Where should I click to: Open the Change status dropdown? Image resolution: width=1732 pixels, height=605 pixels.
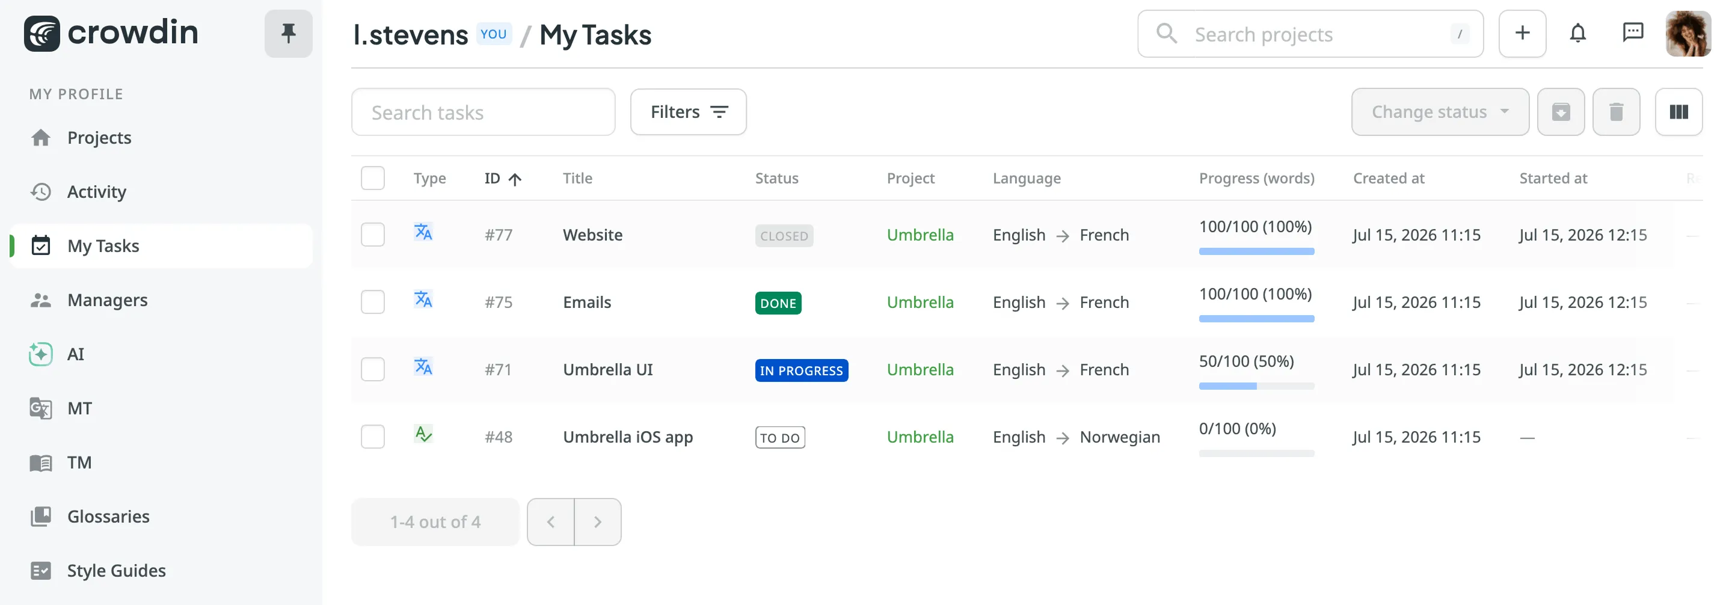pyautogui.click(x=1440, y=112)
